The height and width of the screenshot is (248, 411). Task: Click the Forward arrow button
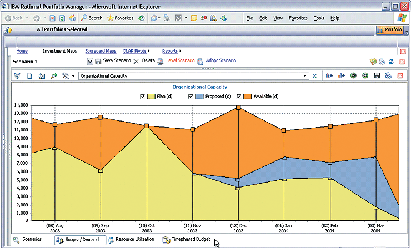click(x=37, y=18)
